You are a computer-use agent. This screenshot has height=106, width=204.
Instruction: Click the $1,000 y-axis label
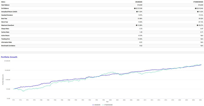point(9,98)
